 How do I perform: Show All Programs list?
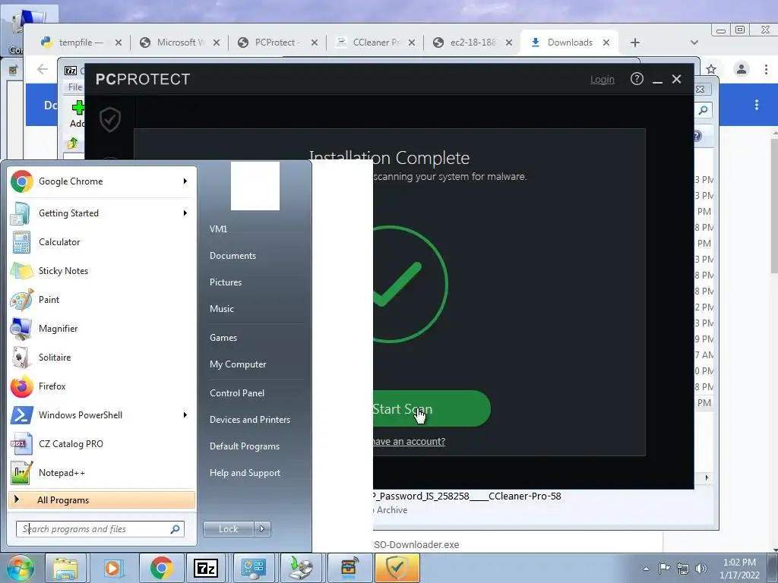click(102, 499)
